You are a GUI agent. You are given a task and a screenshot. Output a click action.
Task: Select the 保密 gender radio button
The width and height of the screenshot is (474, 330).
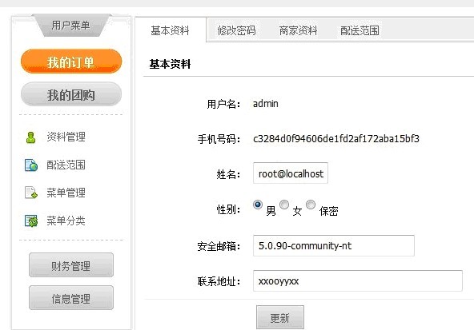point(311,205)
